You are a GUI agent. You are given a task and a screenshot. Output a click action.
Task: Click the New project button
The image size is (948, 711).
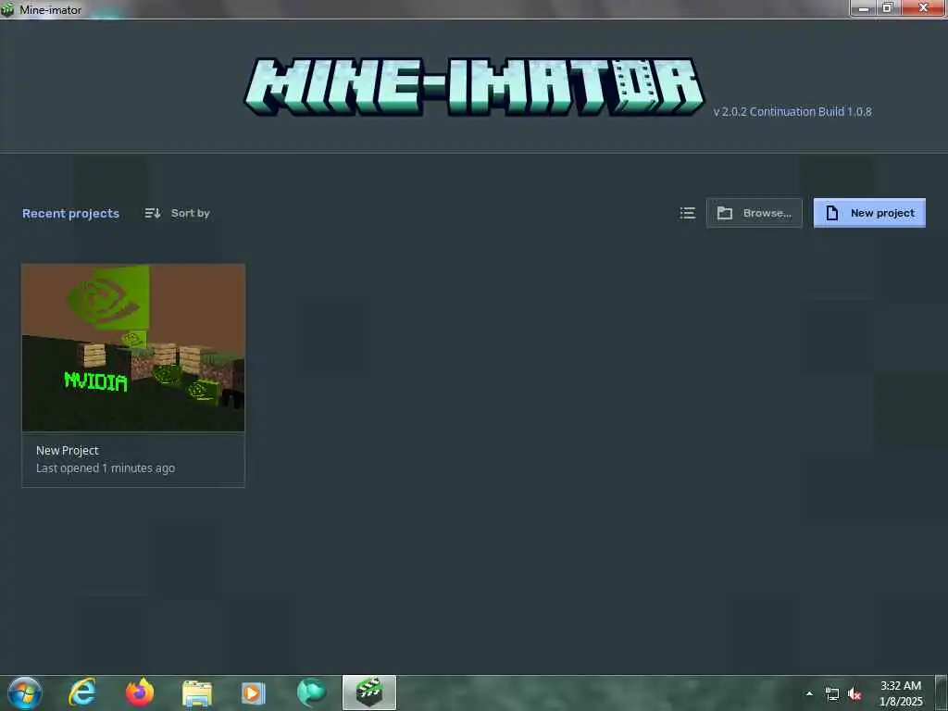click(x=868, y=213)
